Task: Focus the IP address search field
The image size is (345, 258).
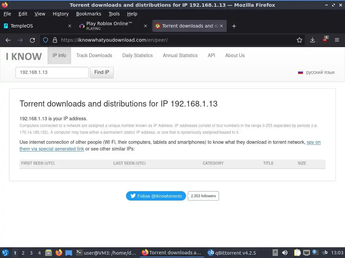Action: [52, 73]
